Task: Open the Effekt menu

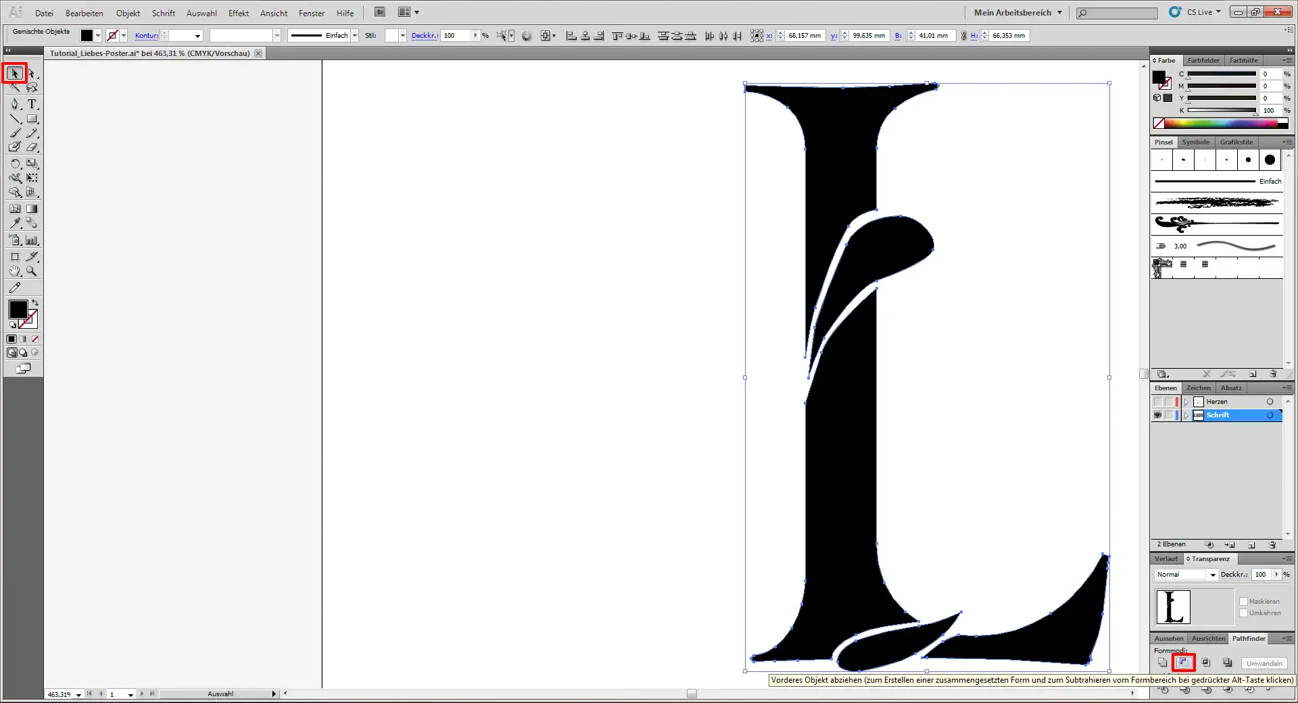Action: coord(238,13)
